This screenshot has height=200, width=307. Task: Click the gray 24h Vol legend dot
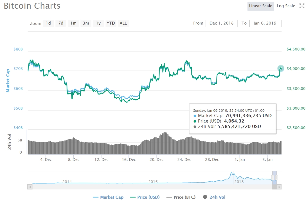(205, 197)
